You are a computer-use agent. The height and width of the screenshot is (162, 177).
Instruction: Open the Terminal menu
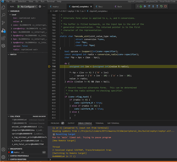(x=51, y=1)
